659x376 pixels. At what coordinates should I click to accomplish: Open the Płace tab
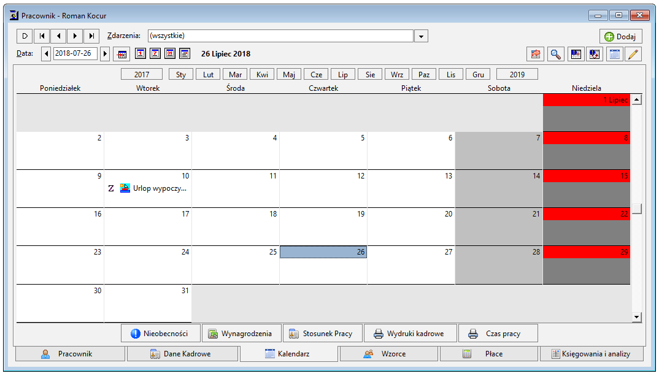pos(489,354)
